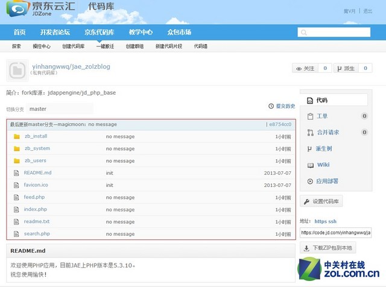Select the ssh address link
386x287 pixels.
click(349, 221)
